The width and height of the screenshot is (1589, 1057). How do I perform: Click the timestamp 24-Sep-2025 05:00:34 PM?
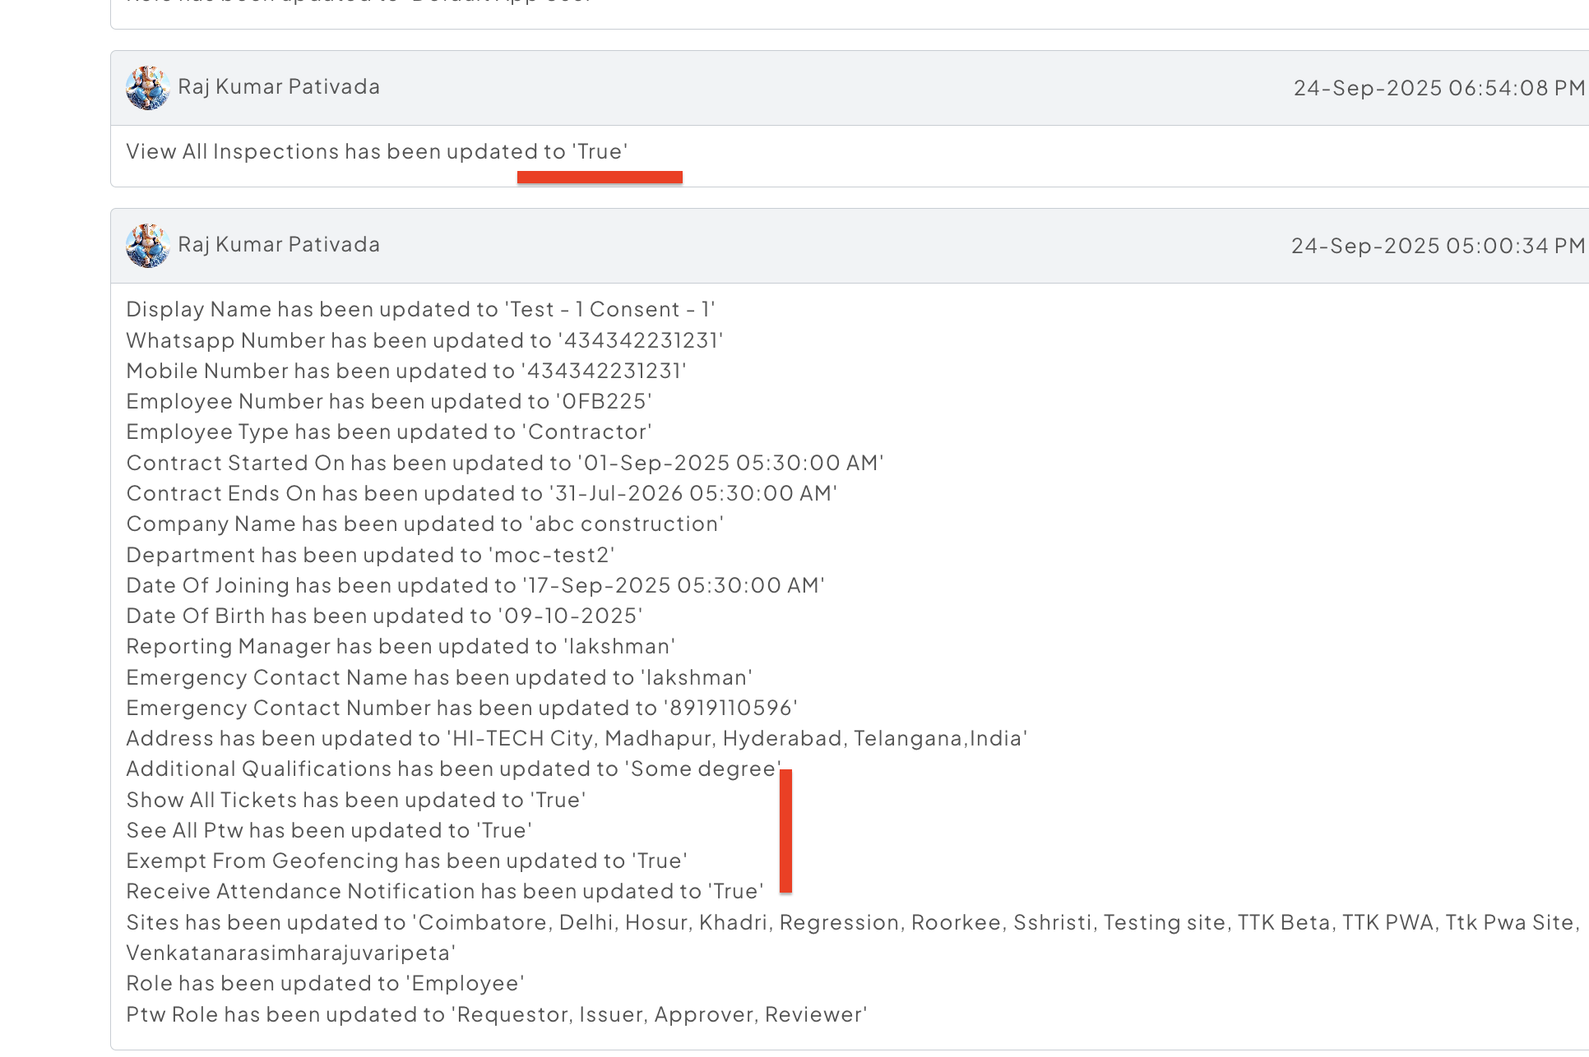(1437, 246)
